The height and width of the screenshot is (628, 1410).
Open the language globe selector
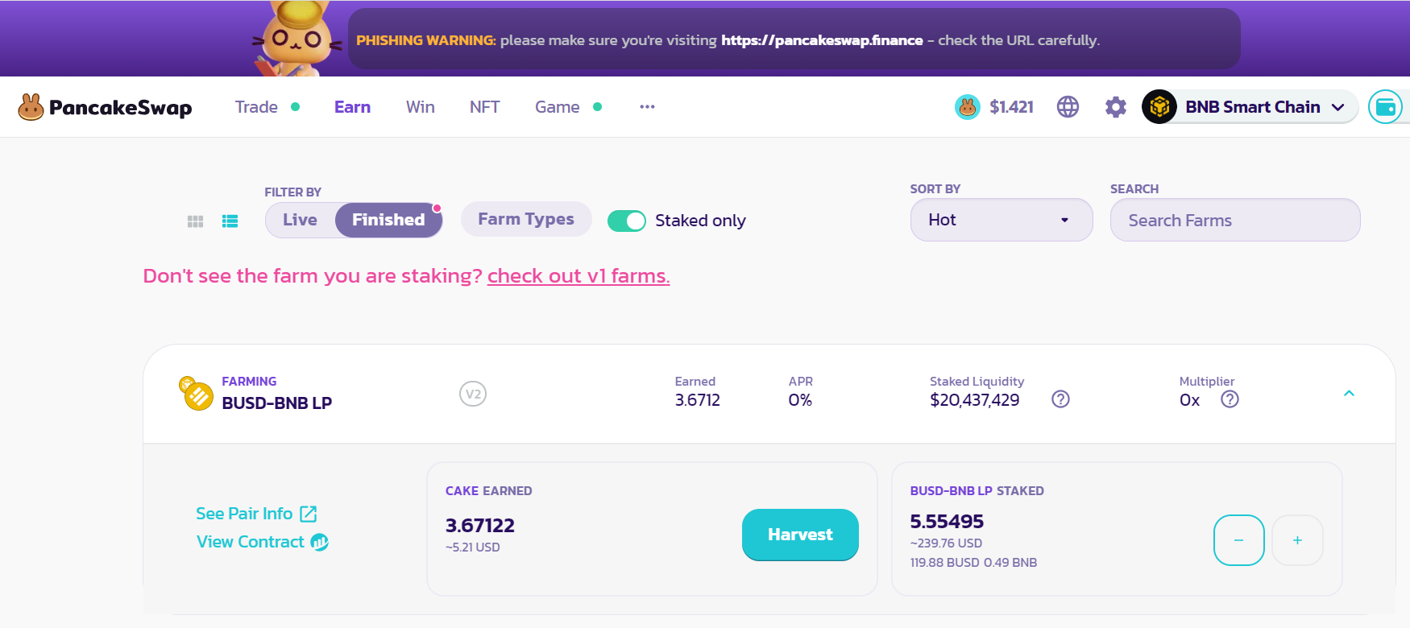(1068, 107)
